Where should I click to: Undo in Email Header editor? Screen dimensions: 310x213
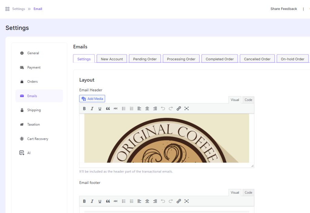(163, 109)
